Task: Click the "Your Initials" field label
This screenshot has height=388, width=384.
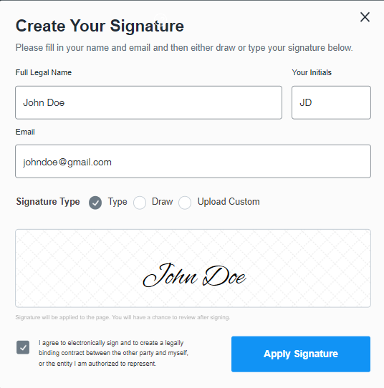Action: pos(312,72)
